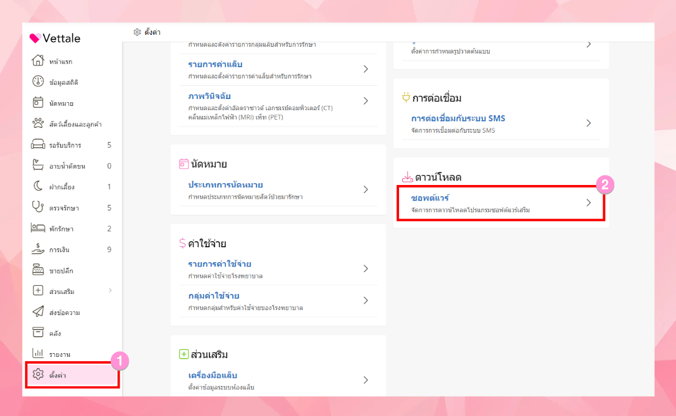This screenshot has height=416, width=676.
Task: Select the moon icon for ฝากเลี้ยง
Action: (38, 186)
